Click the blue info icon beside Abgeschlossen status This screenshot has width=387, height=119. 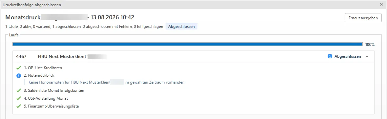(330, 56)
